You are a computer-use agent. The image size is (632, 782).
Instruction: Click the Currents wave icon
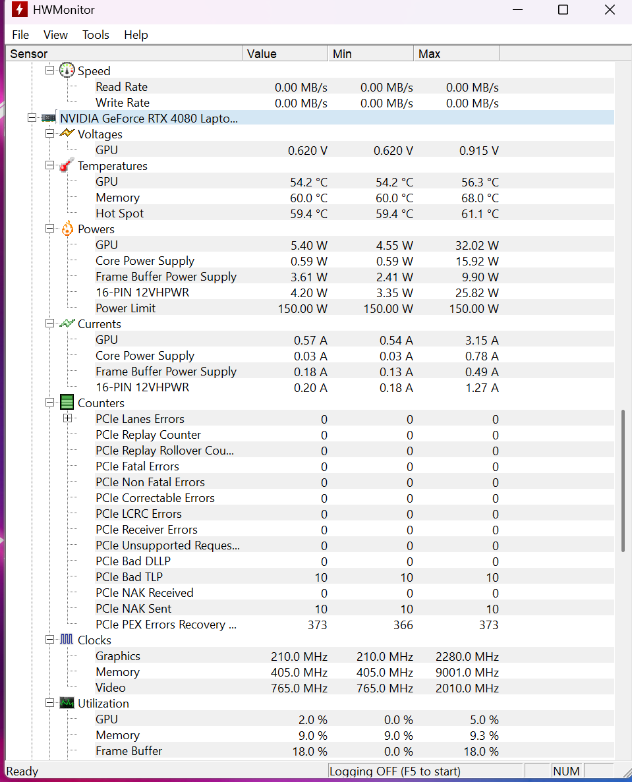pos(67,323)
